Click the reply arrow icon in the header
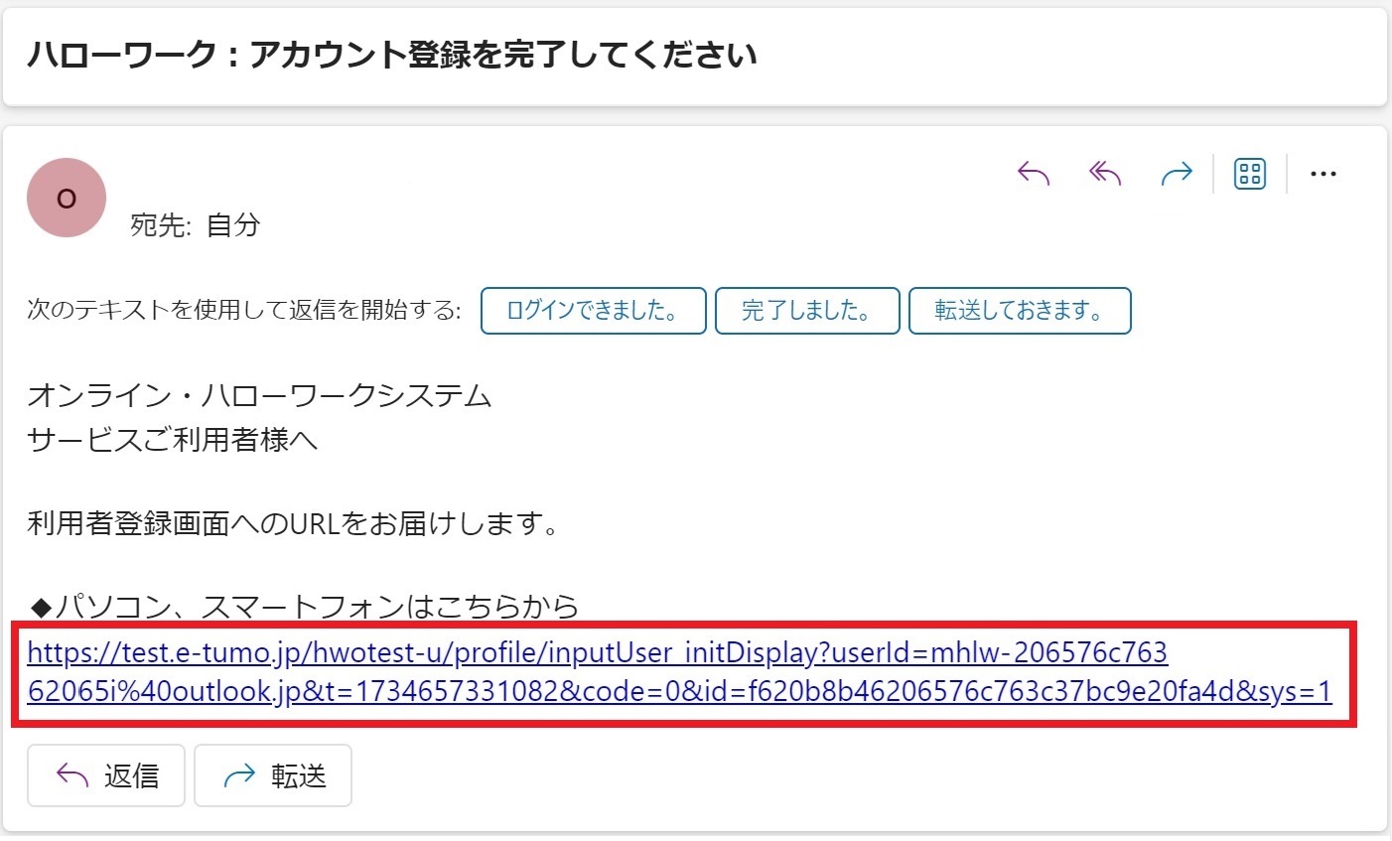This screenshot has height=841, width=1392. [x=1034, y=175]
